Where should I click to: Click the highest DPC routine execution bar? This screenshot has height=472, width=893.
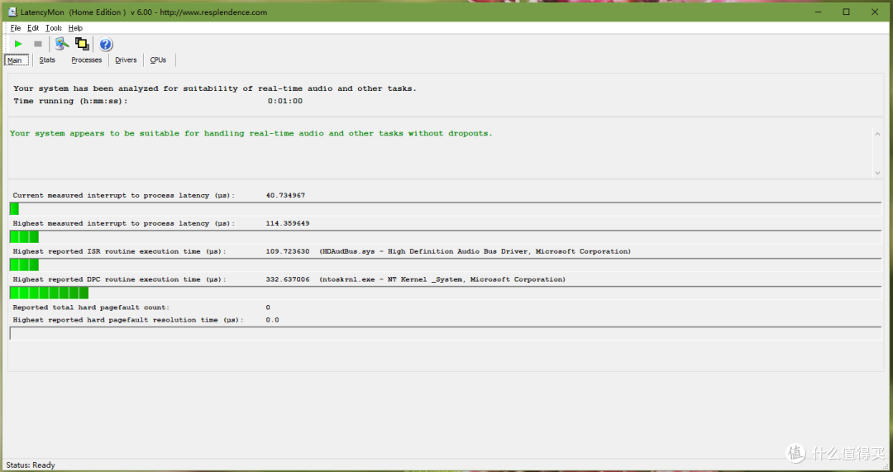(x=446, y=293)
